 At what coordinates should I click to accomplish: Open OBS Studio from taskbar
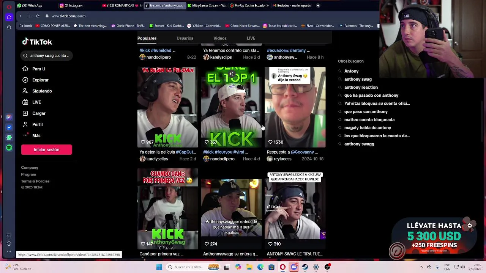[x=327, y=267]
